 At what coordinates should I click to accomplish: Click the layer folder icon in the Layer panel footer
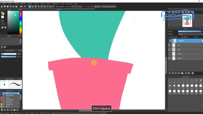point(182,73)
